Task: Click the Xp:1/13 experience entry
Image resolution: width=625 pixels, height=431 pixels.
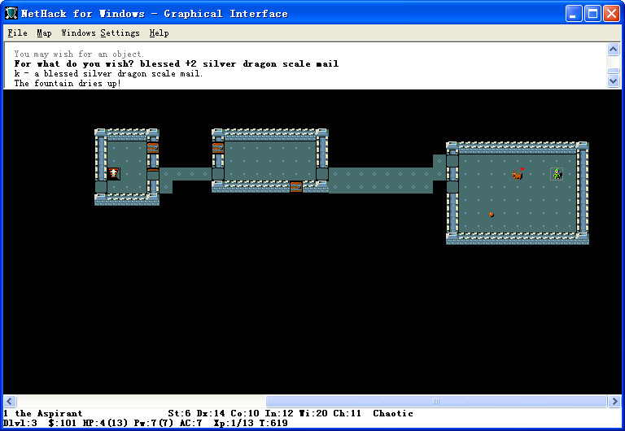Action: tap(234, 423)
